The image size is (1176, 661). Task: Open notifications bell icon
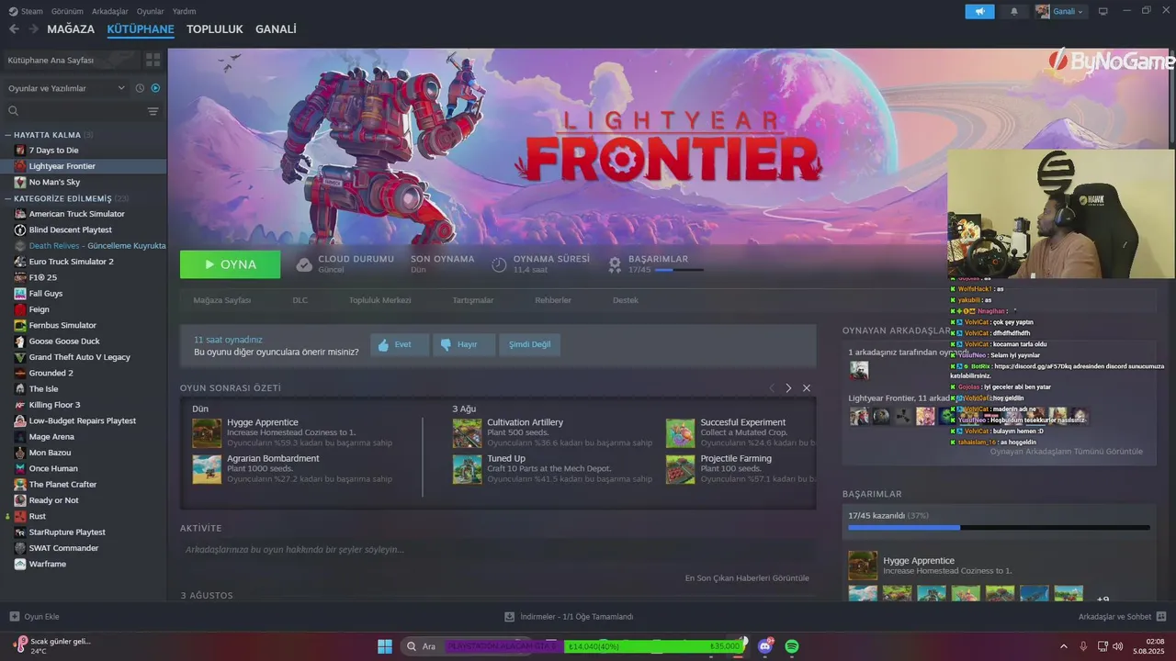tap(1014, 11)
